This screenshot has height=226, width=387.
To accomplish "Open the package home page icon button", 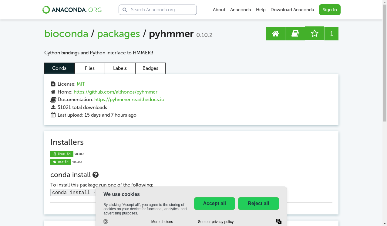I will click(275, 33).
